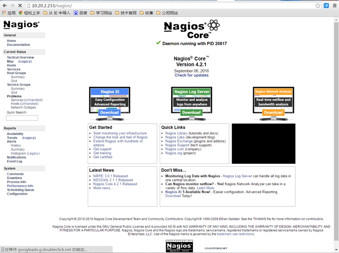Click trademark use restrictions link
Image resolution: width=339 pixels, height=253 pixels.
pyautogui.click(x=236, y=234)
